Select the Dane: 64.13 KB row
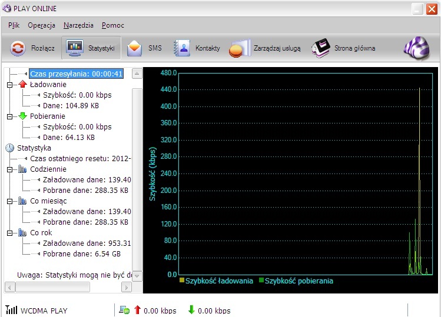 coord(69,138)
